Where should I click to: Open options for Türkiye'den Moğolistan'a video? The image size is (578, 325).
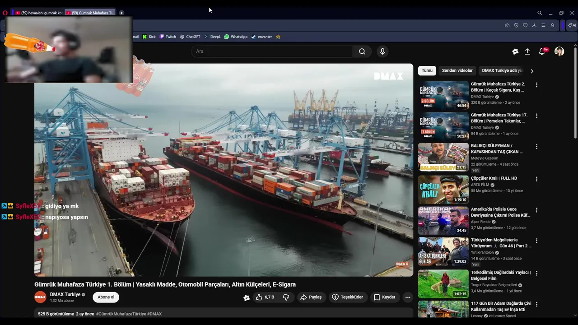(536, 241)
